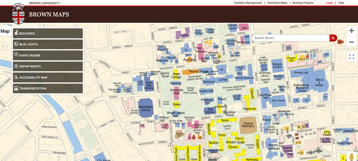
Task: Select the Geo Chem building
Action: 278,100
